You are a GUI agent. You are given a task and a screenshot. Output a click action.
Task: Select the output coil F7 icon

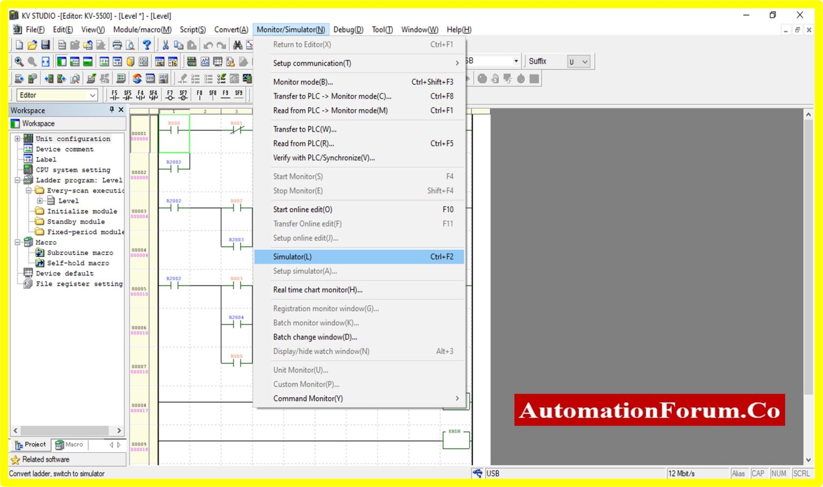[169, 95]
